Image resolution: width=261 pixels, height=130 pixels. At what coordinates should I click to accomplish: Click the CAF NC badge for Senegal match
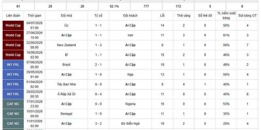pyautogui.click(x=13, y=114)
